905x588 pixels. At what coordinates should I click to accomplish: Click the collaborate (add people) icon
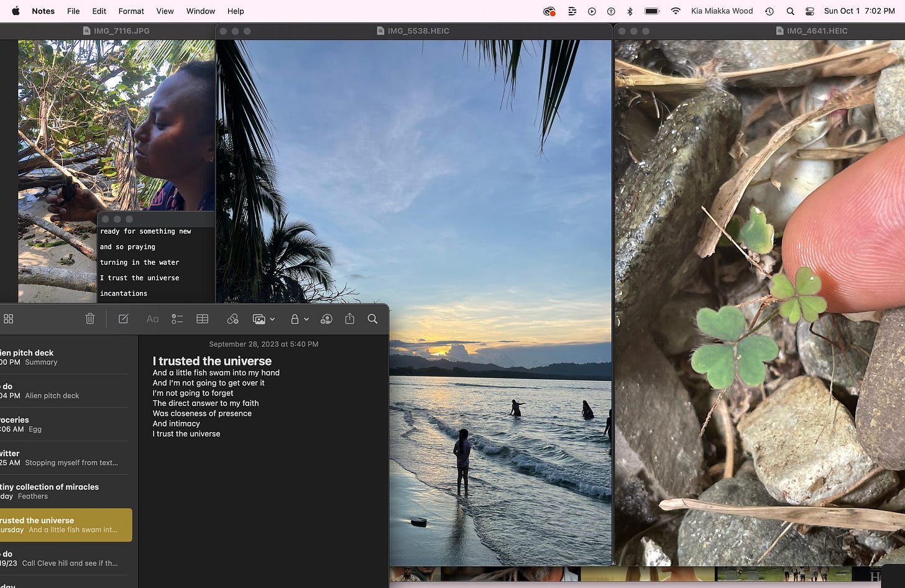pyautogui.click(x=326, y=319)
